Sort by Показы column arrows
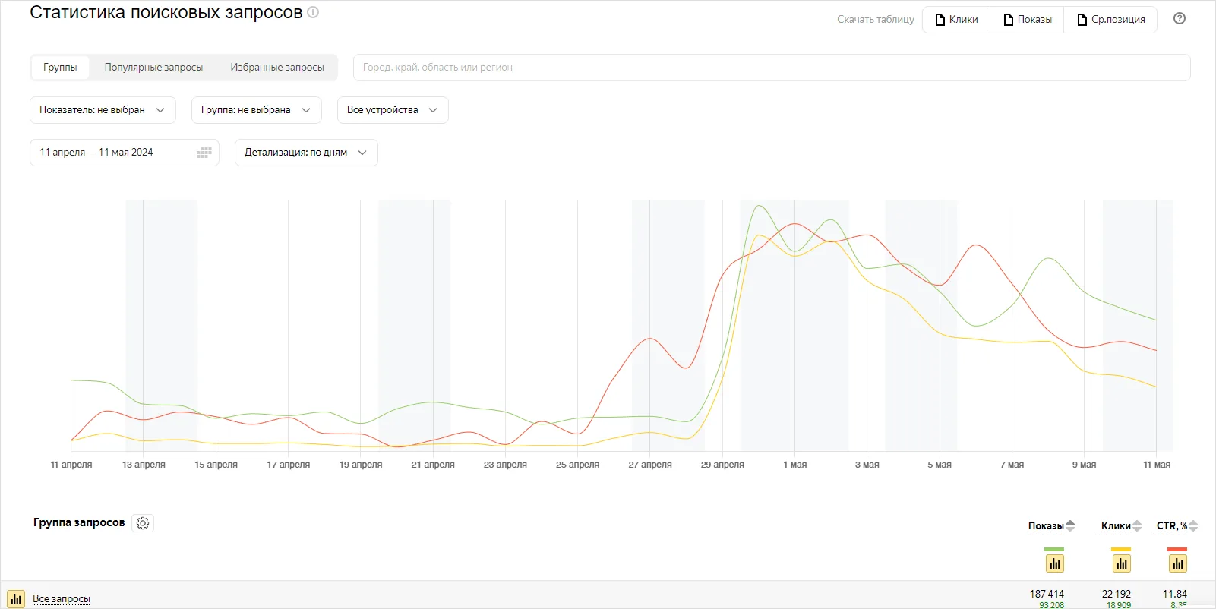Image resolution: width=1216 pixels, height=609 pixels. point(1070,525)
